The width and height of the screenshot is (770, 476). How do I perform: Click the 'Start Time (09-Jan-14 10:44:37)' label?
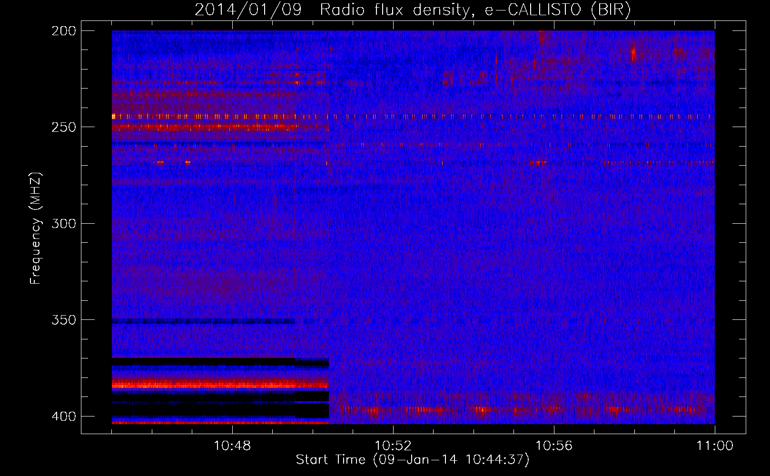click(x=413, y=460)
